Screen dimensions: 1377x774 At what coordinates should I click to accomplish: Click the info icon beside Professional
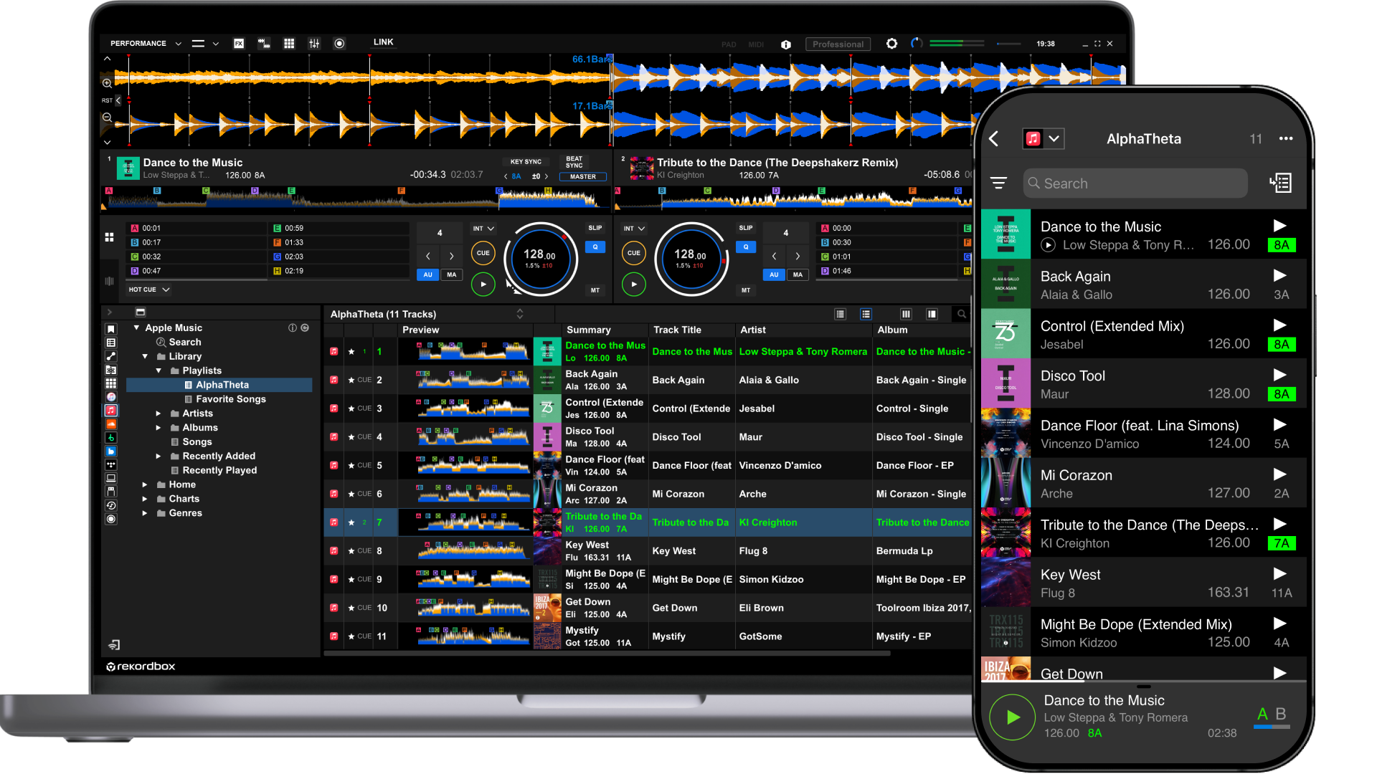pos(786,44)
